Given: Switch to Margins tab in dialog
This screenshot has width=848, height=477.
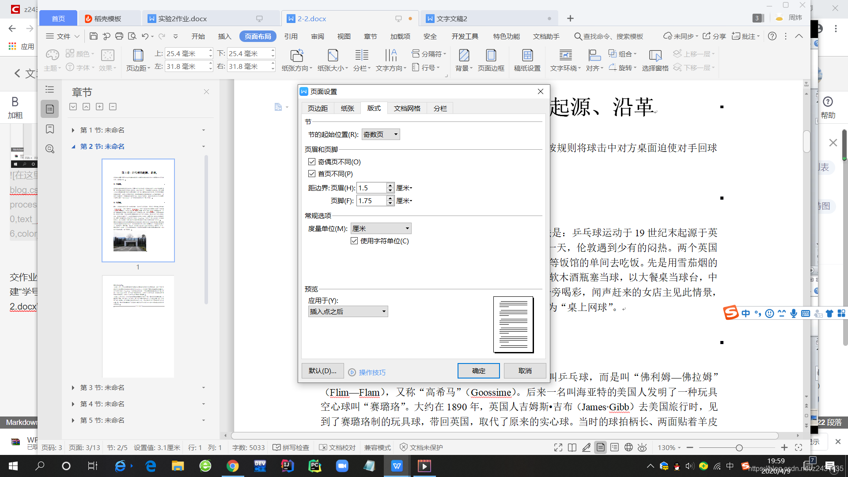Looking at the screenshot, I should point(318,108).
